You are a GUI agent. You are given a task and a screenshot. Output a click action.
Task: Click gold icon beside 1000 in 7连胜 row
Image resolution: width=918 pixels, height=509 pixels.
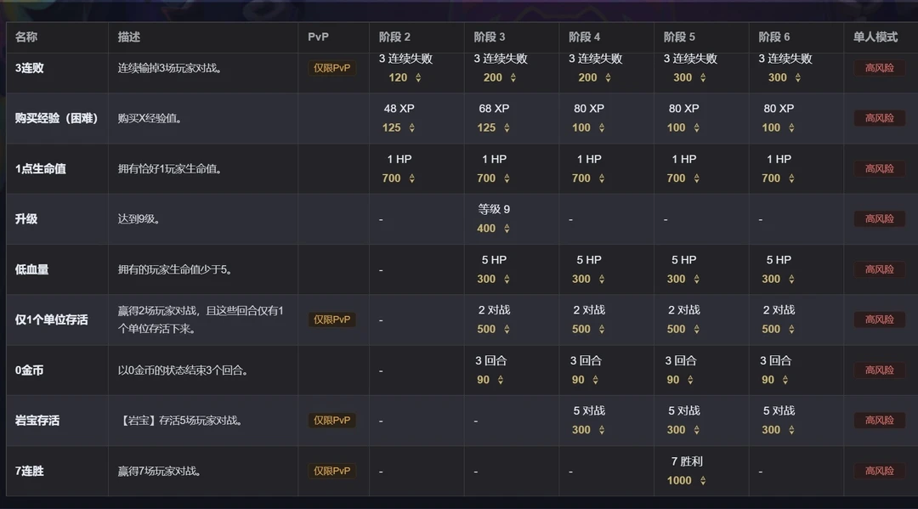702,480
